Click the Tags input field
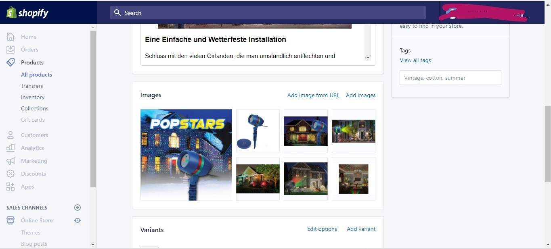551x249 pixels. 450,78
